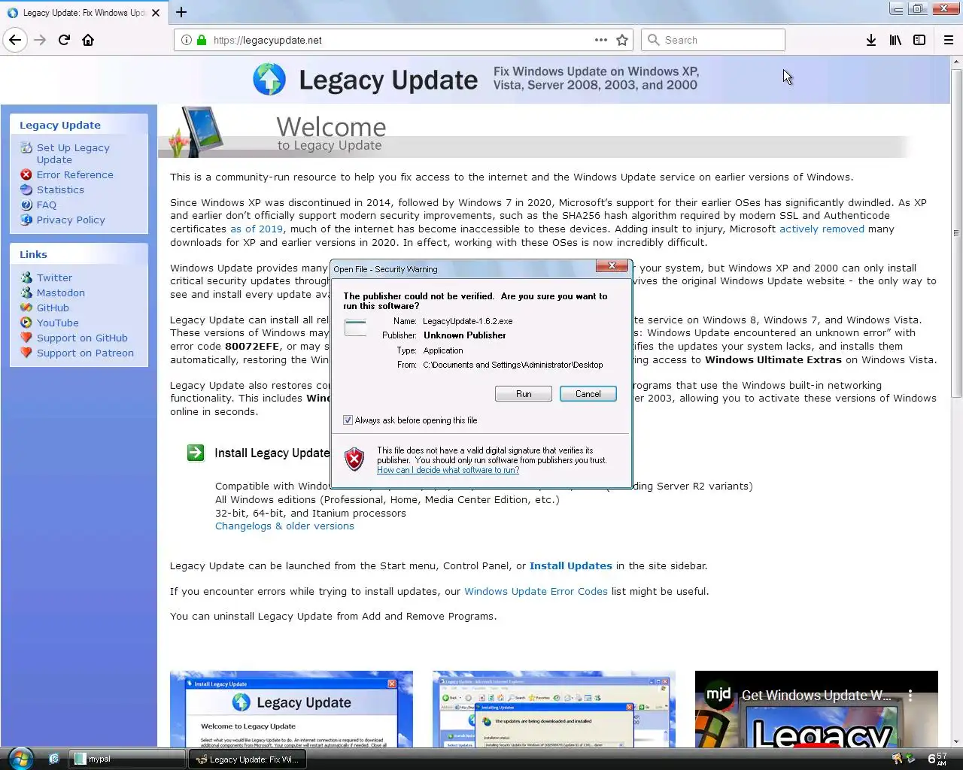This screenshot has height=770, width=963.
Task: Switch to the mypal taskbar button
Action: tap(126, 759)
